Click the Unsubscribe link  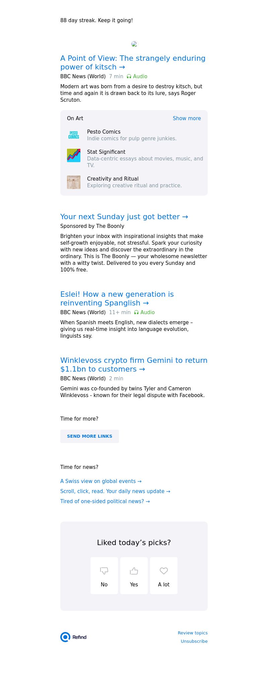coord(194,641)
